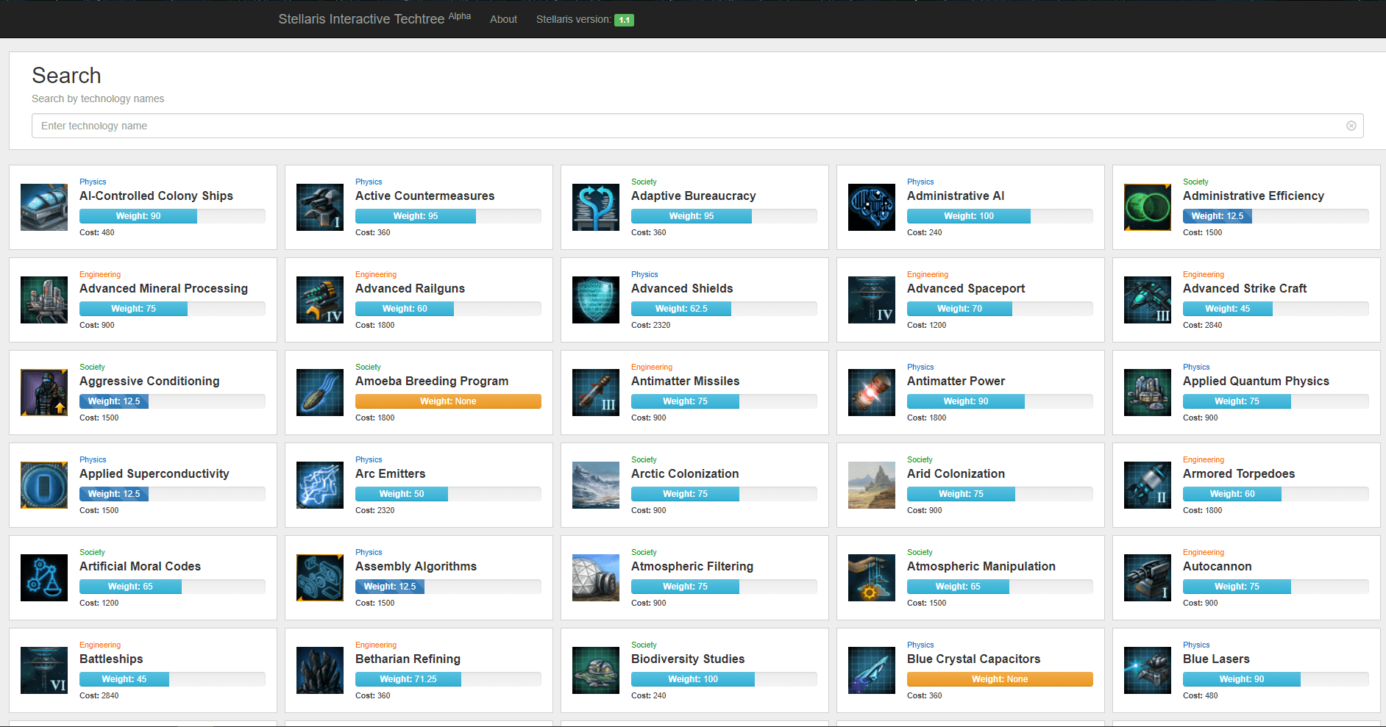This screenshot has height=727, width=1386.
Task: Click the Administrative Efficiency Weight 12.5 bar
Action: pos(1218,216)
